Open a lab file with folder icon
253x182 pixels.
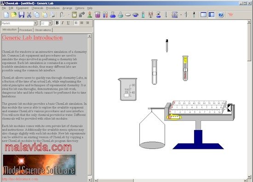click(x=14, y=15)
